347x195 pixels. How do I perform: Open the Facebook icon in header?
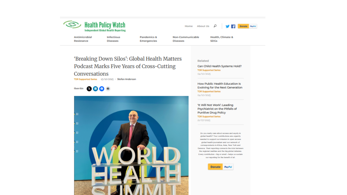[x=233, y=26]
